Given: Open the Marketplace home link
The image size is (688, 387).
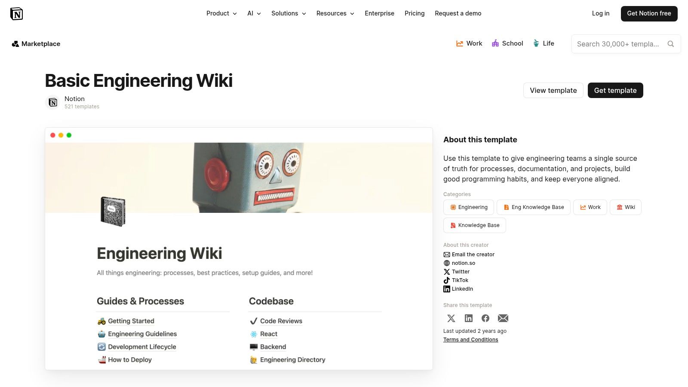Looking at the screenshot, I should pyautogui.click(x=36, y=44).
